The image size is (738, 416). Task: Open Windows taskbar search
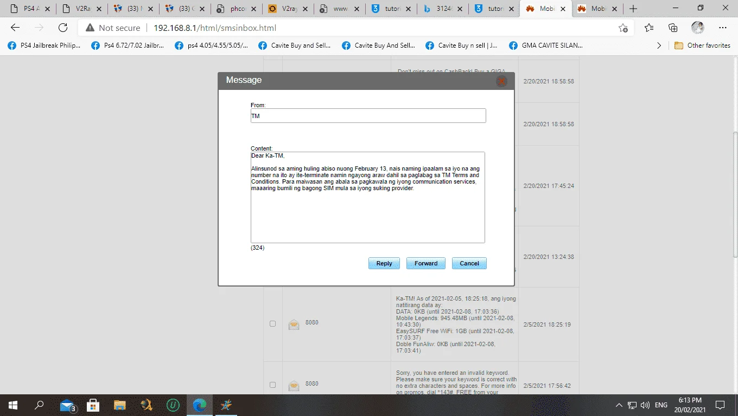[x=39, y=405]
